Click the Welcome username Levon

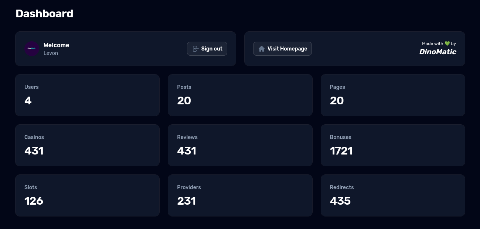pos(51,53)
